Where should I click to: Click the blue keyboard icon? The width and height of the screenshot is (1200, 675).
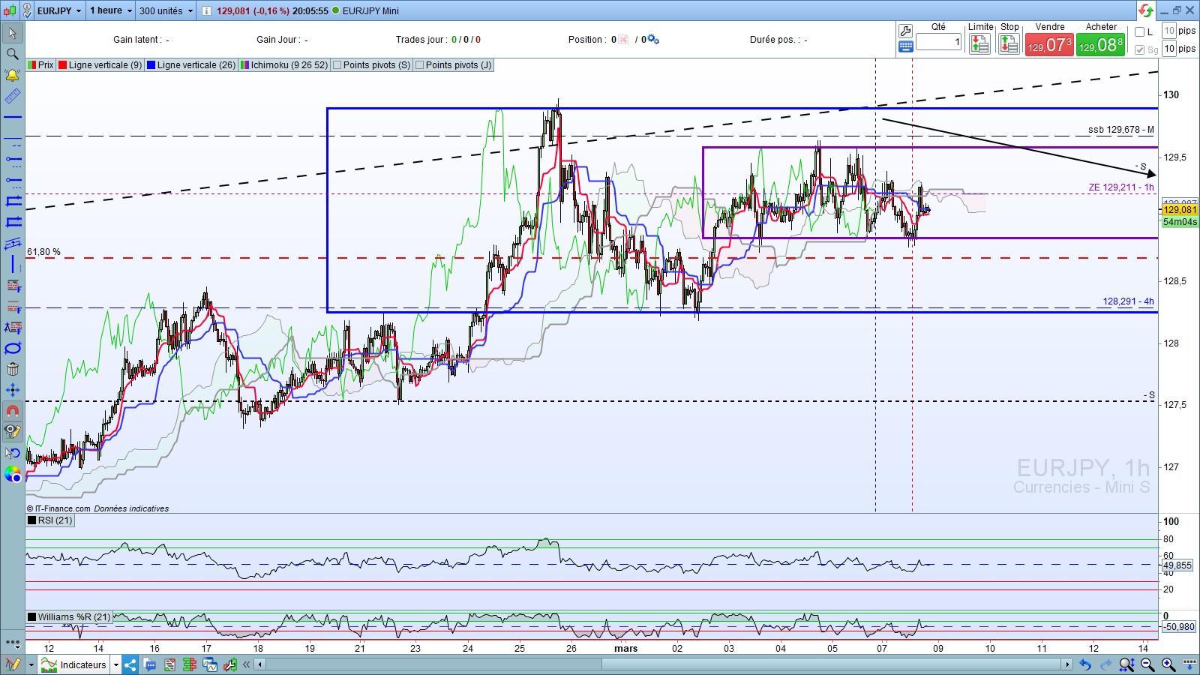pos(905,46)
